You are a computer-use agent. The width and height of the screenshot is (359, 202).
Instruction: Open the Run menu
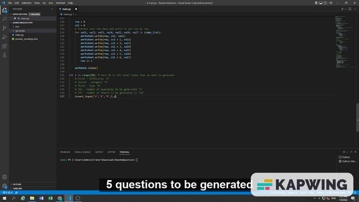[50, 3]
